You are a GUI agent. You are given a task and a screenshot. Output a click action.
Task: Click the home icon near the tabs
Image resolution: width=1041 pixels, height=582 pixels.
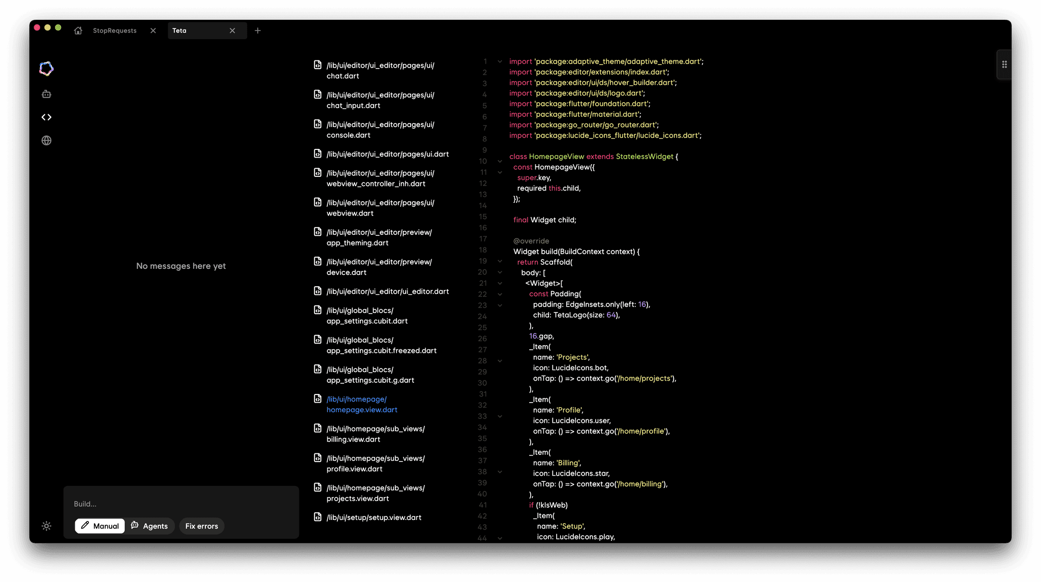(78, 30)
